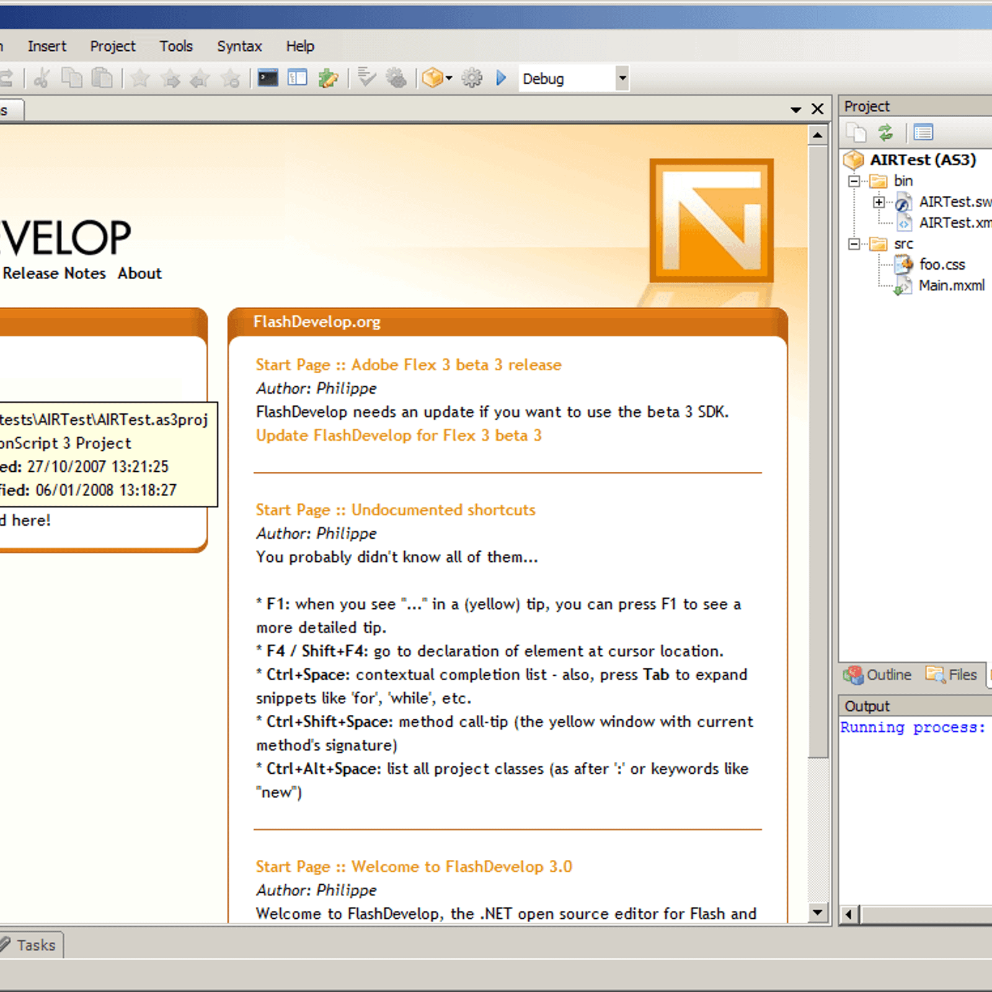This screenshot has height=992, width=992.
Task: Open the document tab list dropdown arrow
Action: click(796, 110)
